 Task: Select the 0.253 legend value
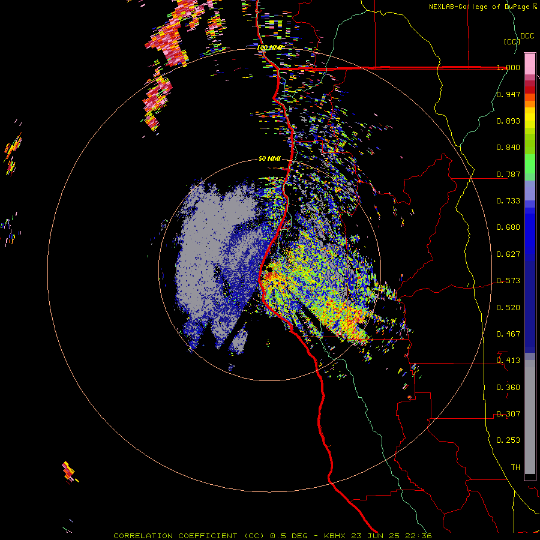508,440
